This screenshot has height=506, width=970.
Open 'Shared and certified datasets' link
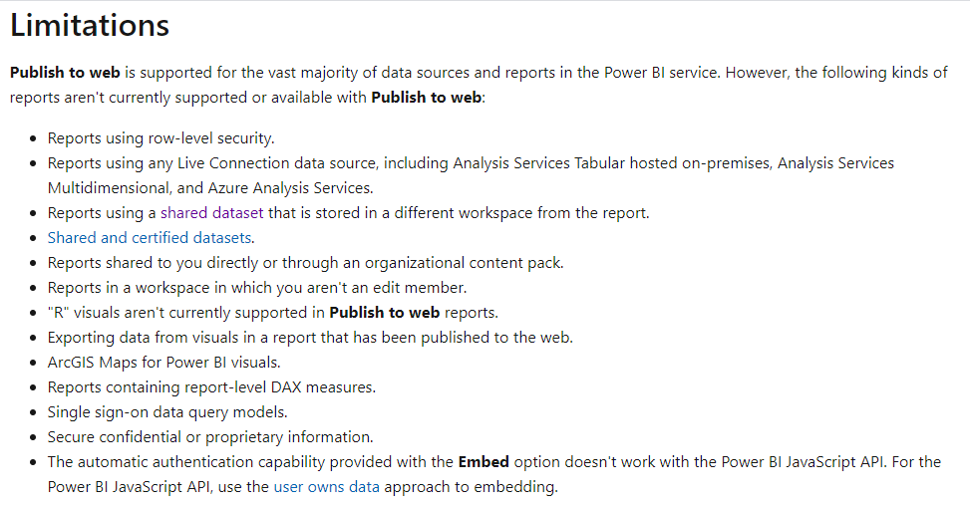[150, 238]
